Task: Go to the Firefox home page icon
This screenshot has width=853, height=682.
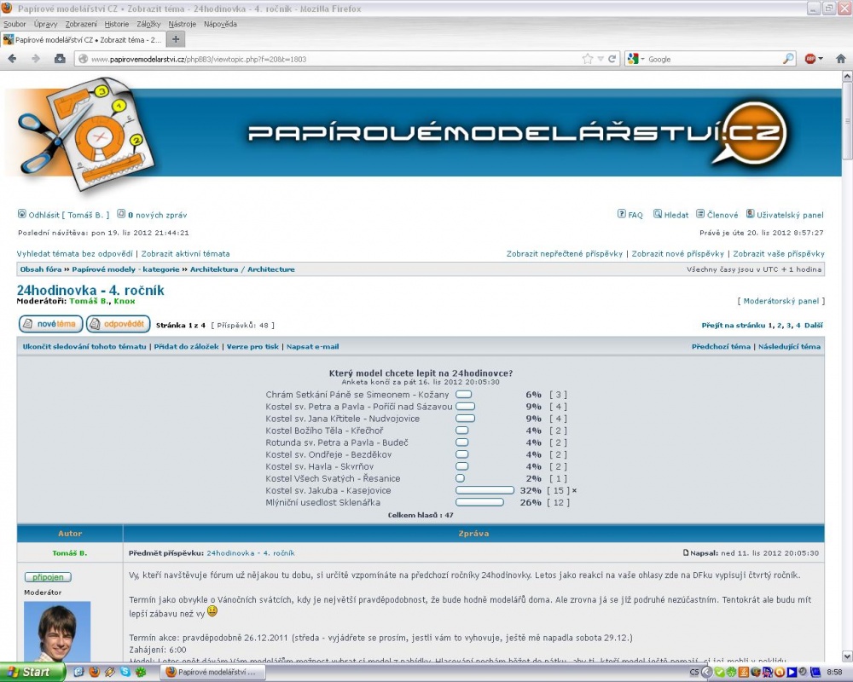Action: [x=841, y=59]
